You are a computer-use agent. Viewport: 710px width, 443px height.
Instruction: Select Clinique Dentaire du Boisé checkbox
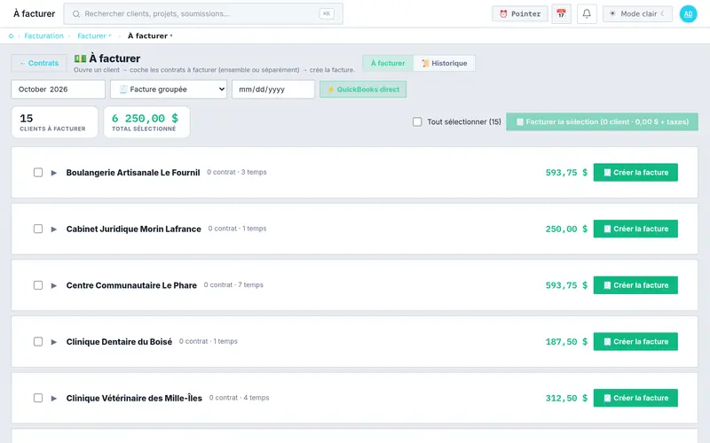click(38, 342)
